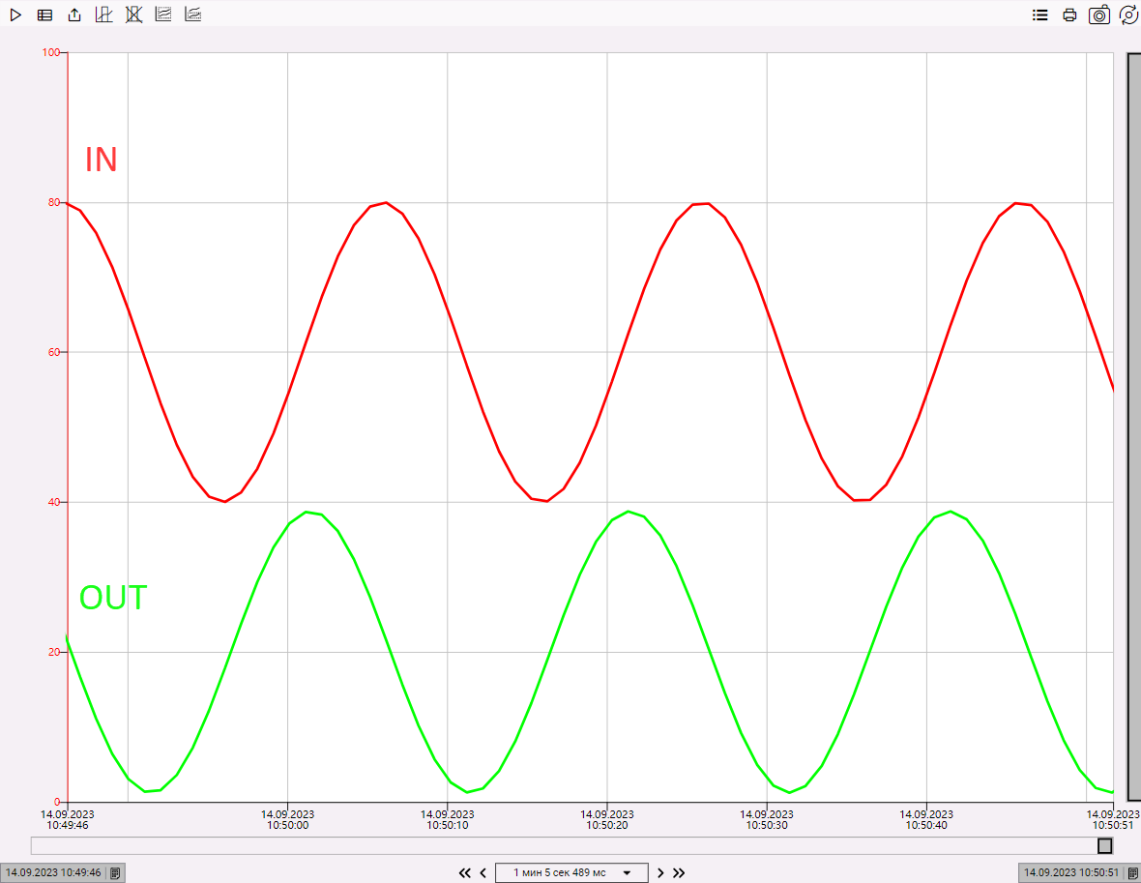
Task: Select the second trend scaling icon
Action: (x=193, y=15)
